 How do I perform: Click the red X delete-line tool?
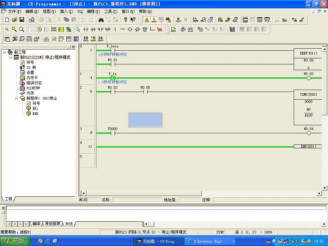[x=160, y=29]
